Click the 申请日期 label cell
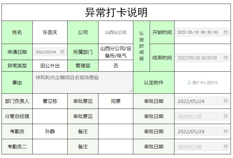233x158 pixels. (x=17, y=52)
